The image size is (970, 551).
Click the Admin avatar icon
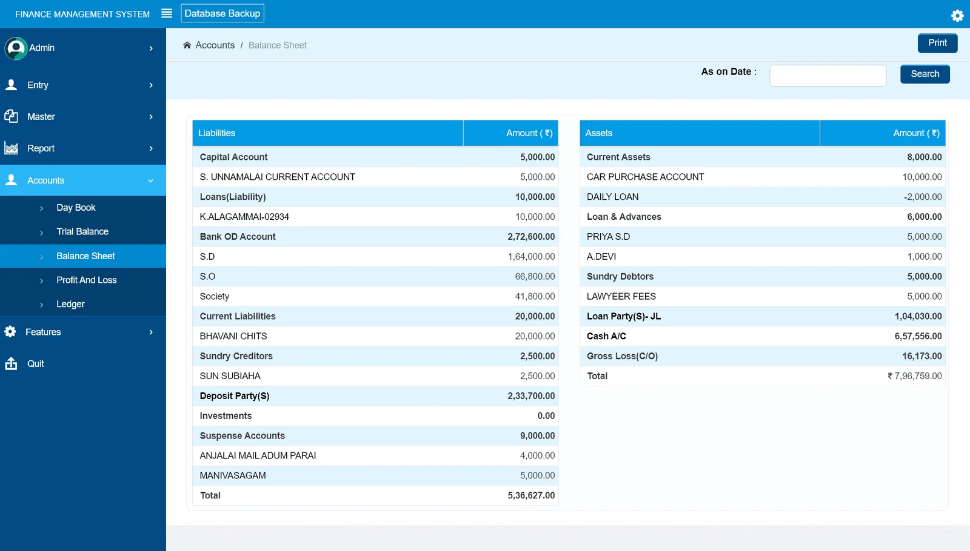tap(16, 48)
